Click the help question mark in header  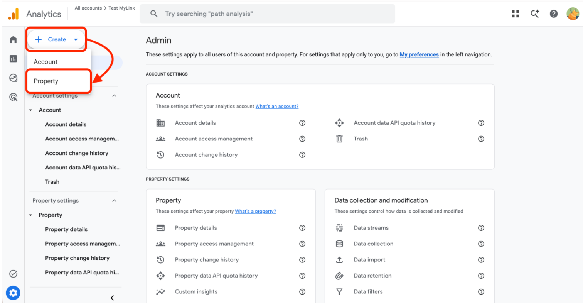coord(554,14)
